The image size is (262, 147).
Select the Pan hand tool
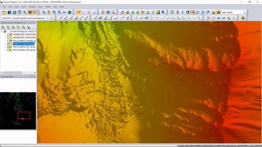coord(49,12)
